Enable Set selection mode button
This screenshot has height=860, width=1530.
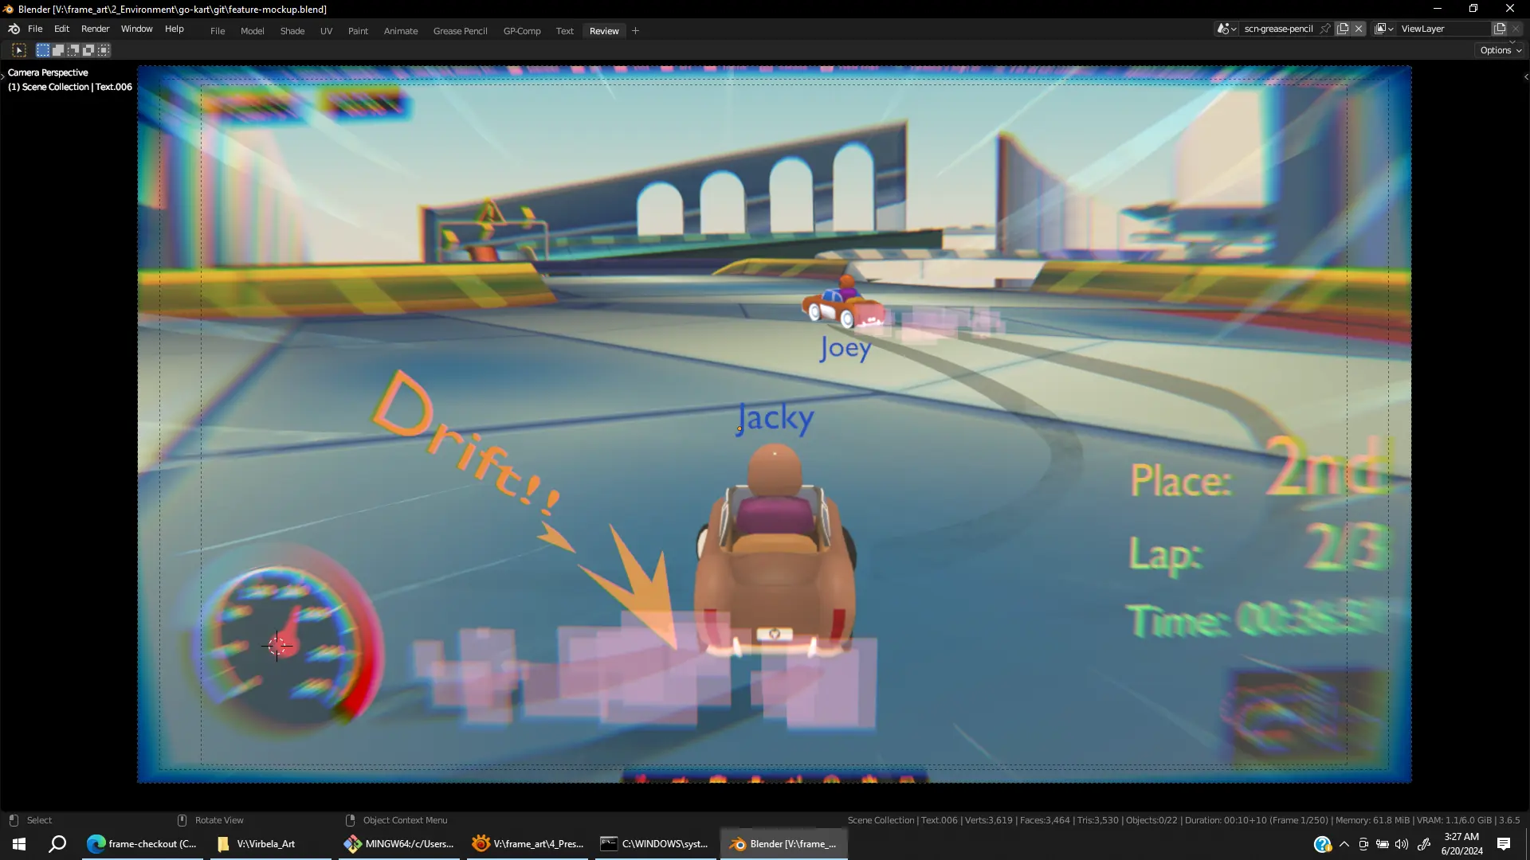pos(43,50)
